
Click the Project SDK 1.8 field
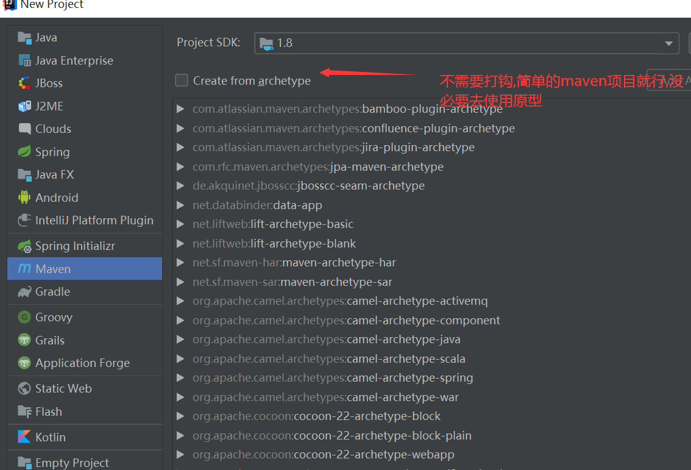click(x=466, y=43)
